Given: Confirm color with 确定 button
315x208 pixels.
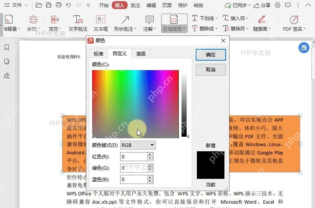Looking at the screenshot, I should click(211, 55).
